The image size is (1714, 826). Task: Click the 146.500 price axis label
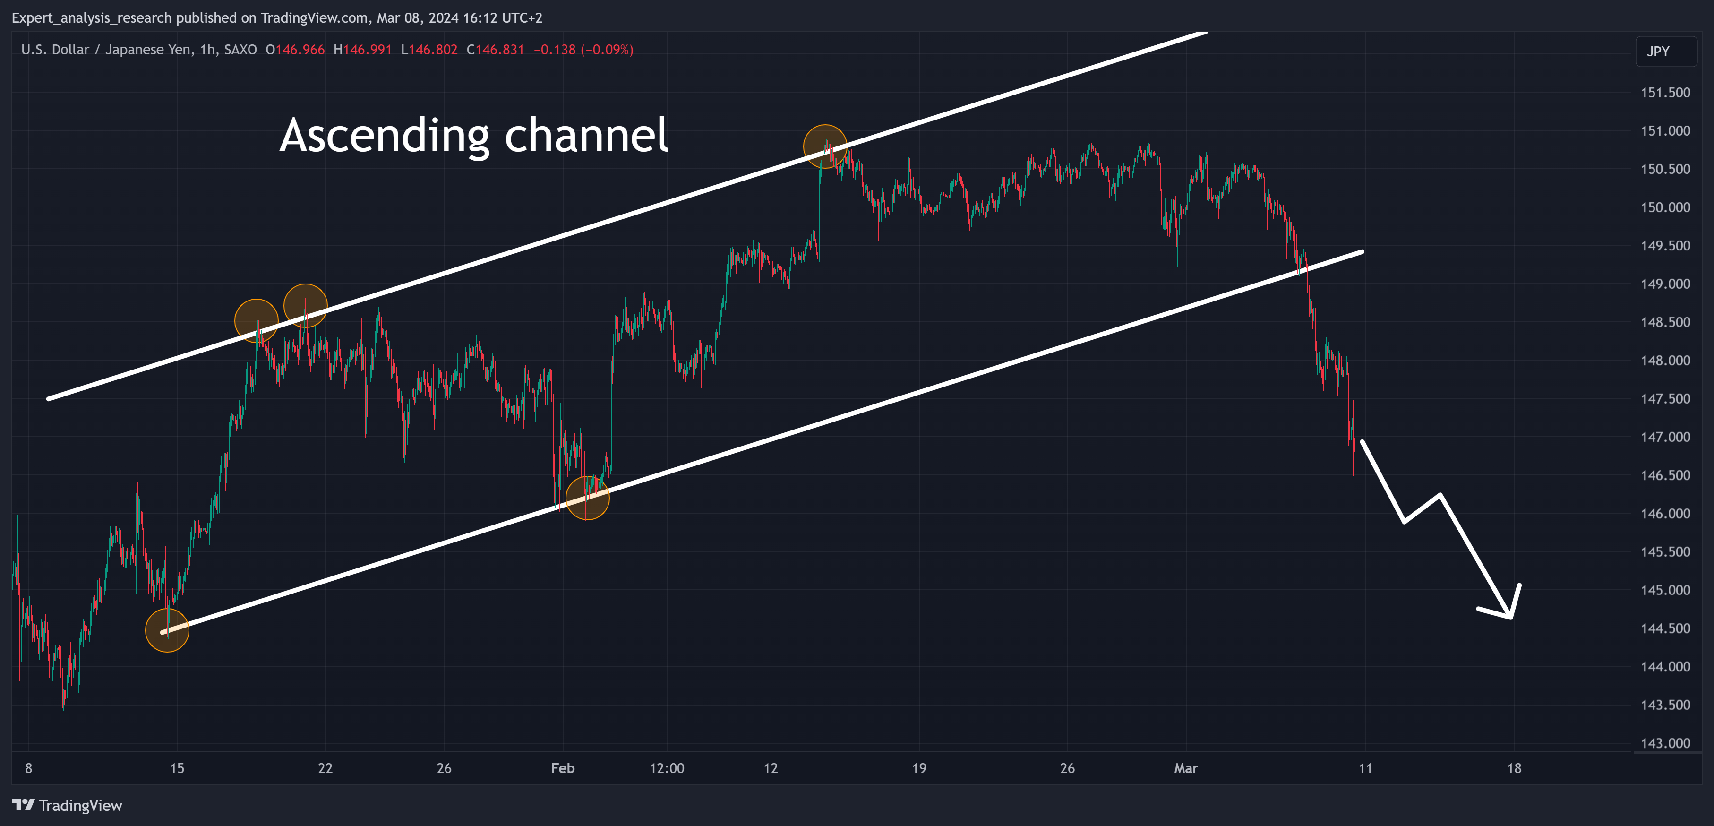(x=1665, y=475)
